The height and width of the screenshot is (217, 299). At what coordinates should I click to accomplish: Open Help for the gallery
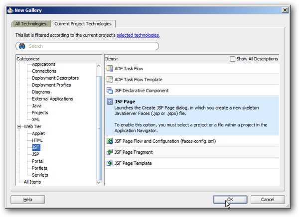[x=27, y=200]
